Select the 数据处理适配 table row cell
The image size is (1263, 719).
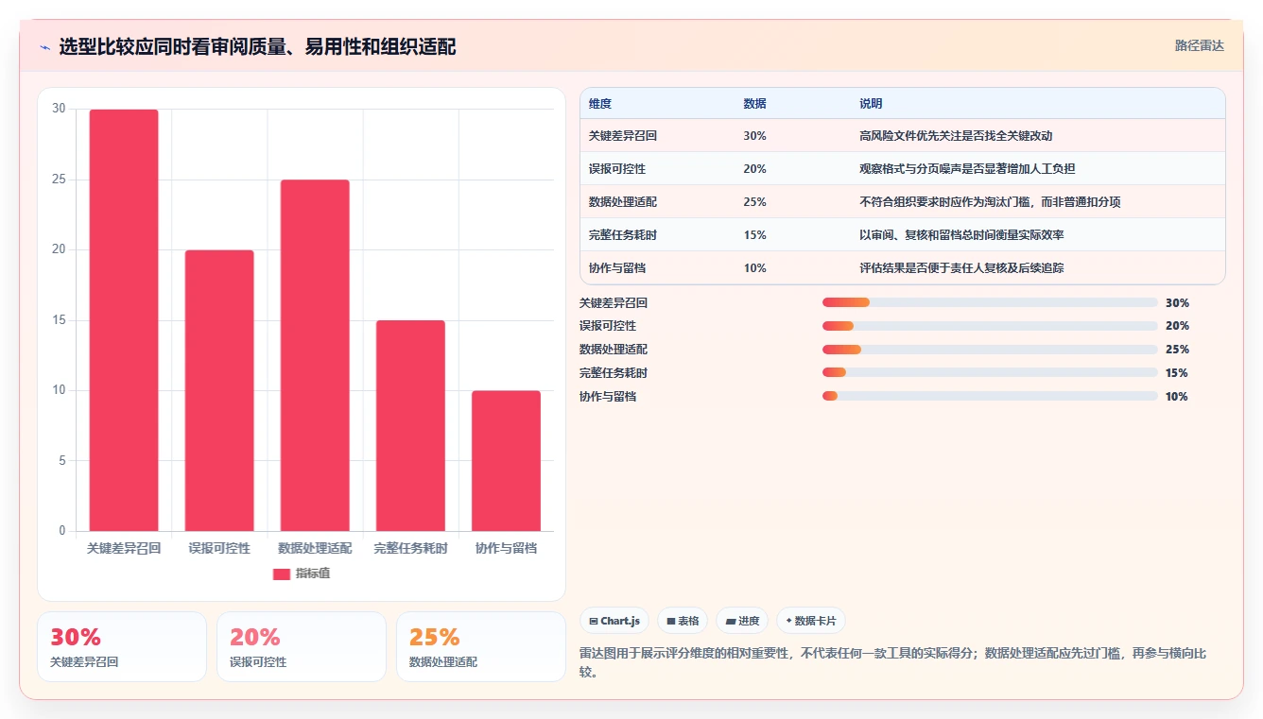623,202
